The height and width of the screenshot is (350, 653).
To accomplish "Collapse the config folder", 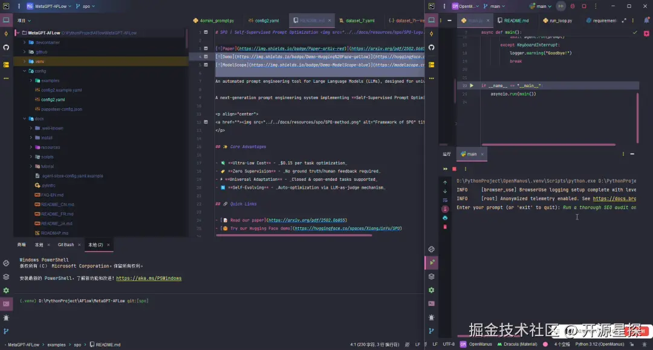I will [x=25, y=71].
